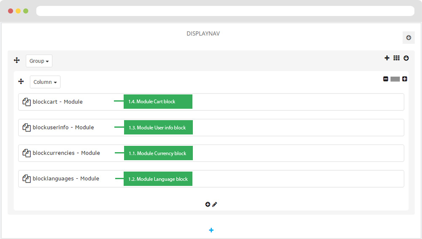Increase column width with the plus square icon
This screenshot has height=239, width=422.
point(405,79)
